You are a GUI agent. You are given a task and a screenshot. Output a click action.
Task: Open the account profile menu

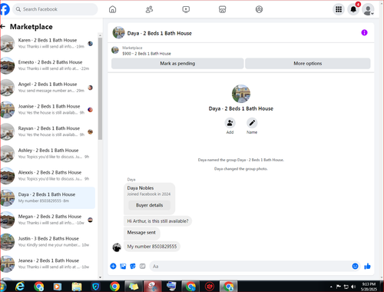(x=368, y=9)
